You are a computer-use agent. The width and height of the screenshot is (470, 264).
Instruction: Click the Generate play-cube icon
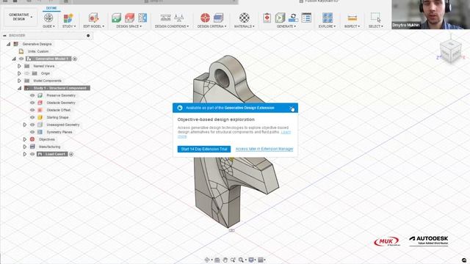pyautogui.click(x=280, y=18)
